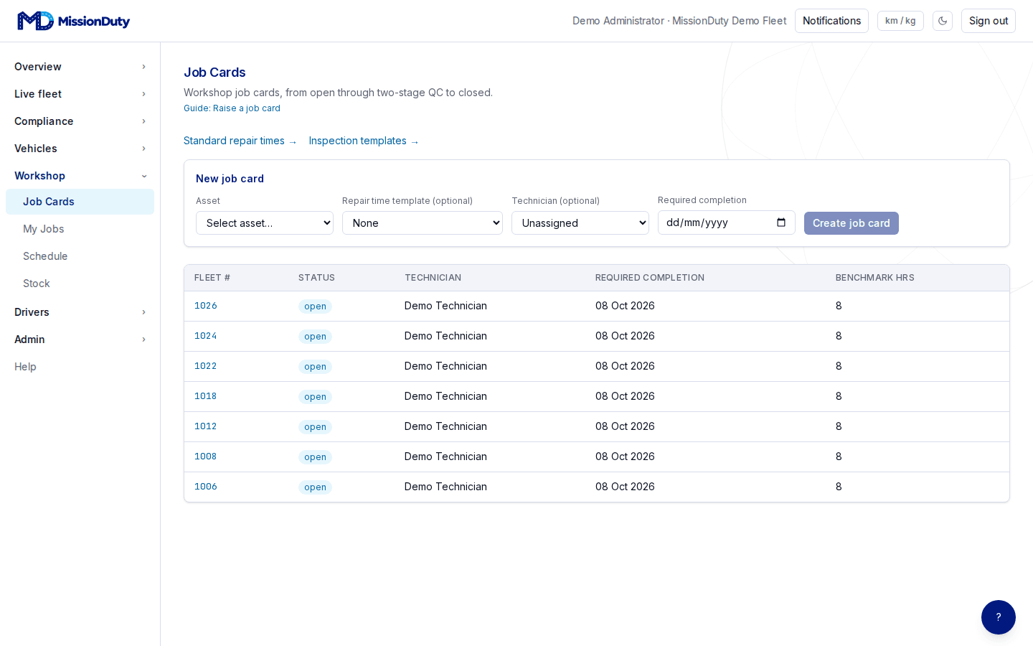Select Job Cards in the sidebar

(x=80, y=202)
